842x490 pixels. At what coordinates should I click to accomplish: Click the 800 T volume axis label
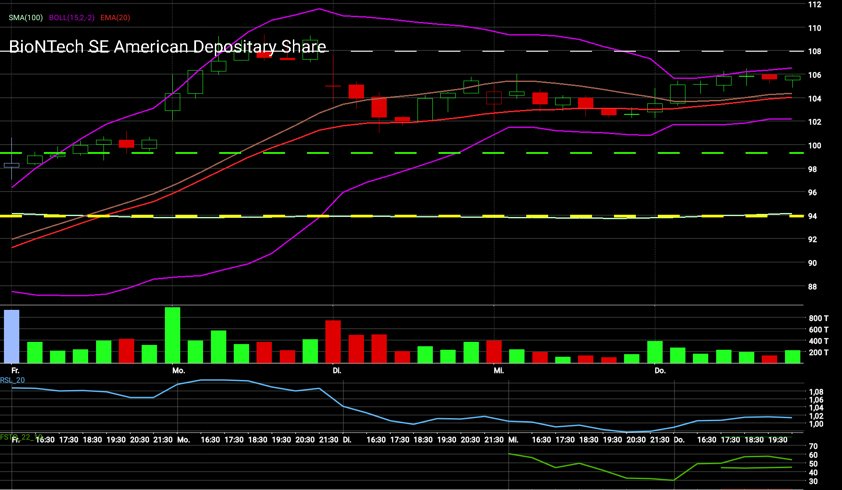pos(818,318)
